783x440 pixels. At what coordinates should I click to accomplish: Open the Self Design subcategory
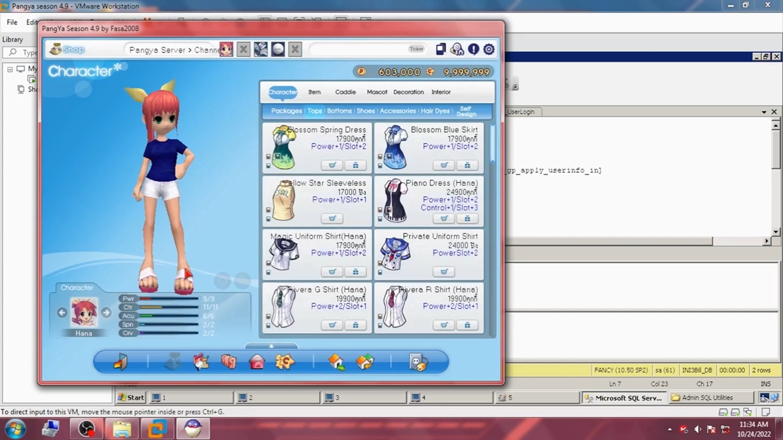click(466, 111)
